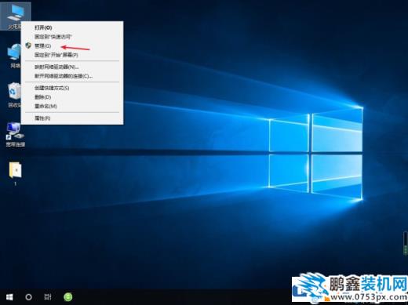Choose 删除(D) in the context menu

point(72,97)
